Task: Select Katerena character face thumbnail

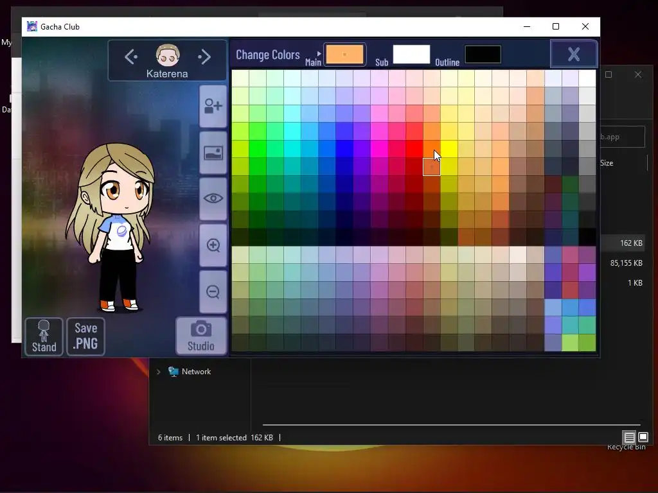Action: coord(168,55)
